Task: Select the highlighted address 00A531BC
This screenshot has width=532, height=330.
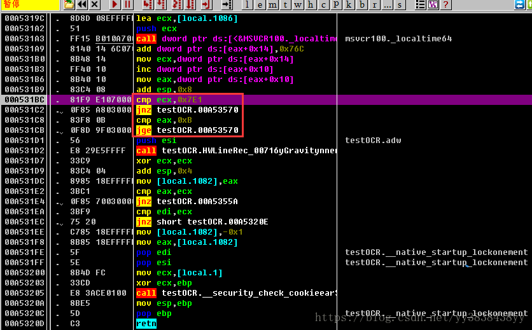Action: point(24,100)
